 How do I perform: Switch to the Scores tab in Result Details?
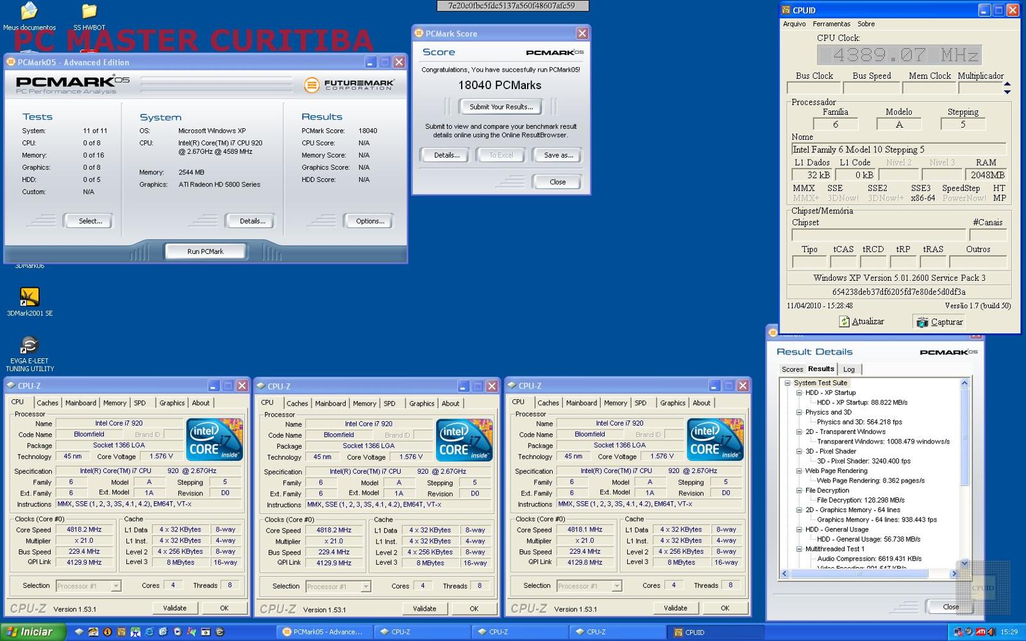792,369
